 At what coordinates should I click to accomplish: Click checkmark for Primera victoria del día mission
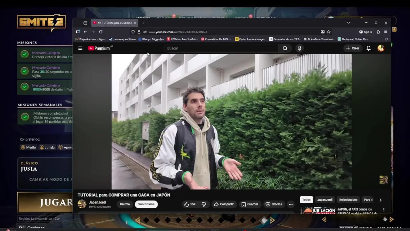click(25, 54)
